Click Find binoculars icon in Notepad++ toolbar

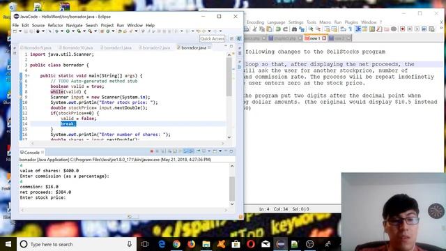294,29
